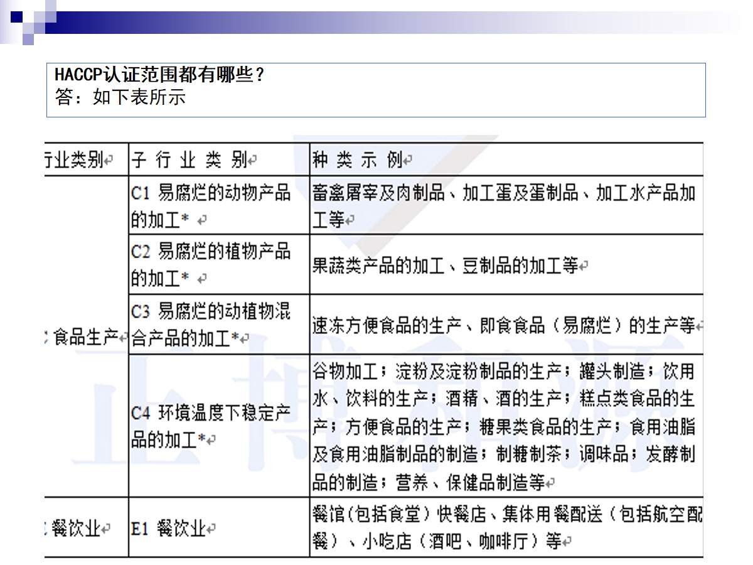Click the '畜禽屠宰及肉制品' examples cell

(x=504, y=206)
